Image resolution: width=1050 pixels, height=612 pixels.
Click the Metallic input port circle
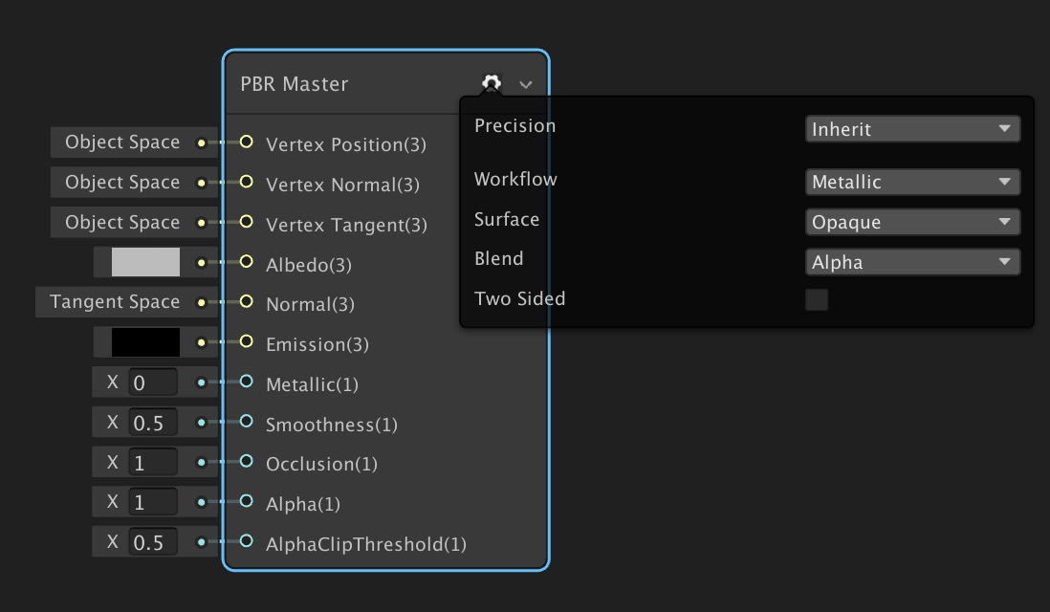246,382
